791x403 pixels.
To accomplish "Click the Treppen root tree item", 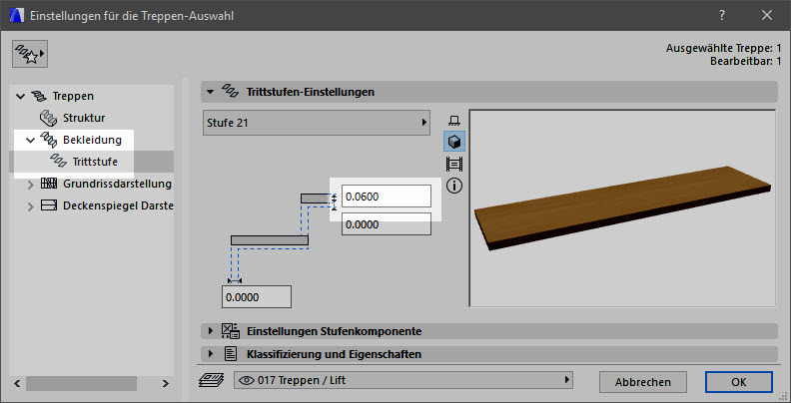I will click(x=73, y=96).
